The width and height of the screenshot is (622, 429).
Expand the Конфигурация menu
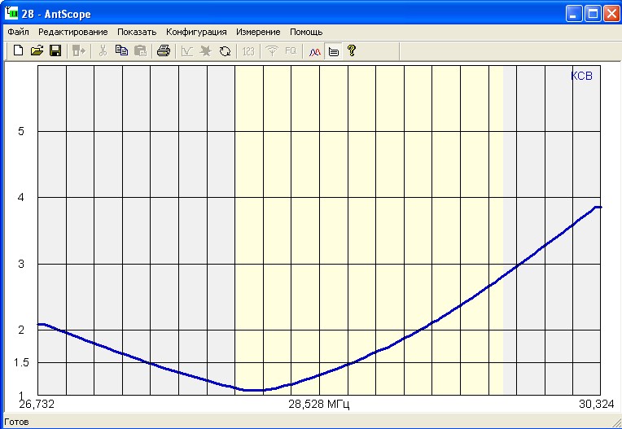[196, 32]
